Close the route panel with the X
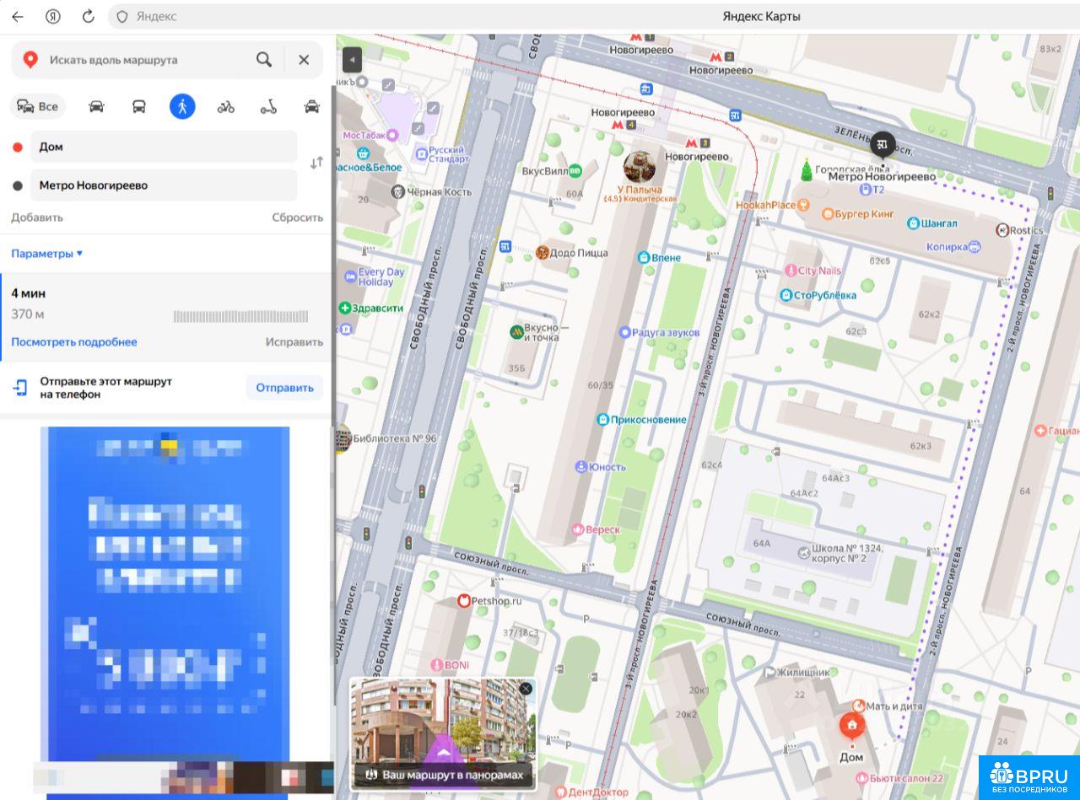Screen dimensions: 1080x800 pyautogui.click(x=304, y=59)
